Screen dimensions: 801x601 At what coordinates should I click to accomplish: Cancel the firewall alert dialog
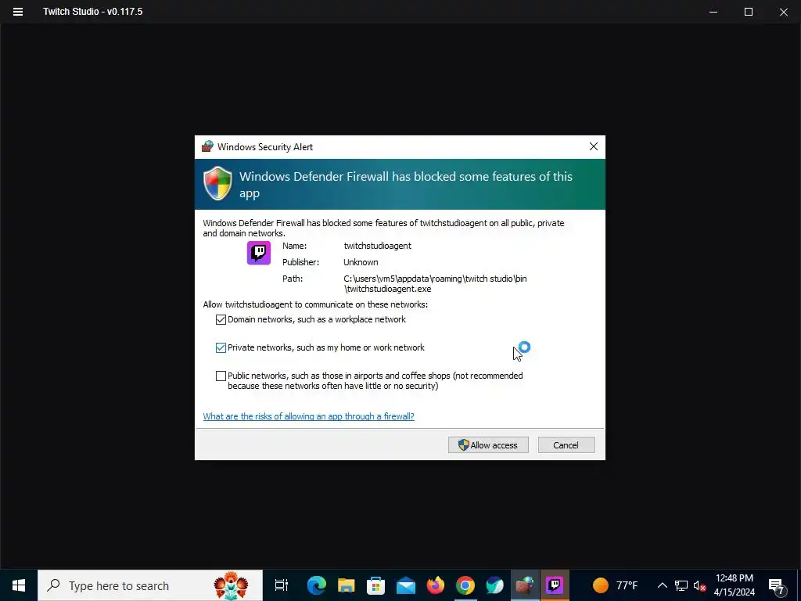tap(566, 445)
